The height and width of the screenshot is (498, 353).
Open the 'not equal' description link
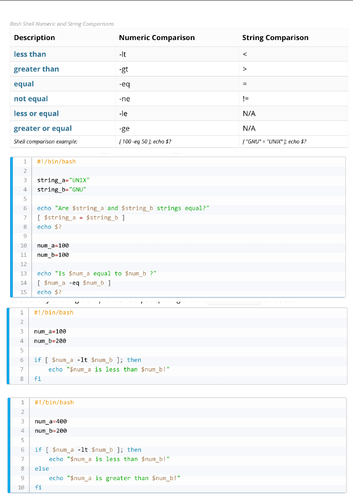pyautogui.click(x=31, y=99)
